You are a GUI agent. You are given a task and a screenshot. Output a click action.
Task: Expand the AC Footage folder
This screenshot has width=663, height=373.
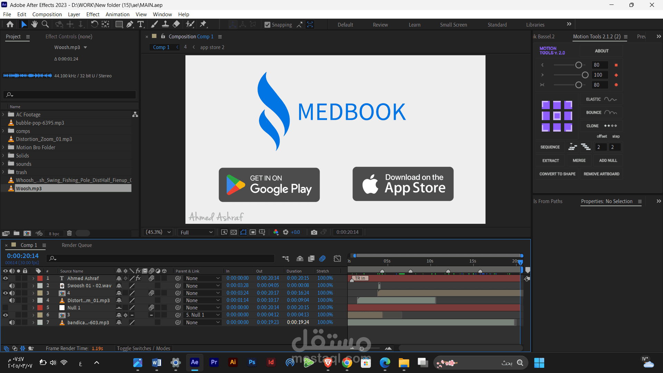tap(3, 115)
